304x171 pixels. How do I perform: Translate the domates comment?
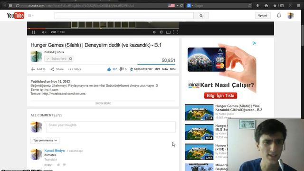click(x=51, y=160)
